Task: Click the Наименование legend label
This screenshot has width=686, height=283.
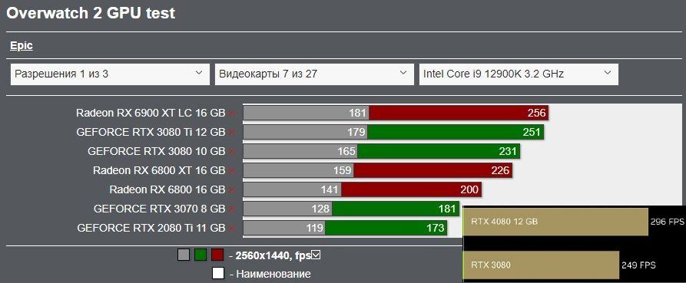Action: (273, 274)
